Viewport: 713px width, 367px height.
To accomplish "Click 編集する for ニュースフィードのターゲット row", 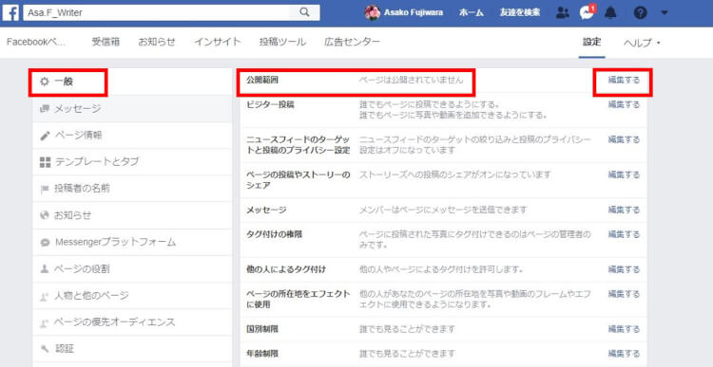I will point(624,139).
